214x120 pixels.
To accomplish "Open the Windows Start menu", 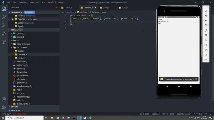I will point(3,118).
